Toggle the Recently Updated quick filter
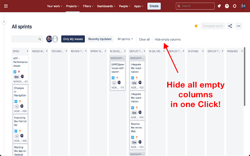250x156 pixels. (x=100, y=39)
